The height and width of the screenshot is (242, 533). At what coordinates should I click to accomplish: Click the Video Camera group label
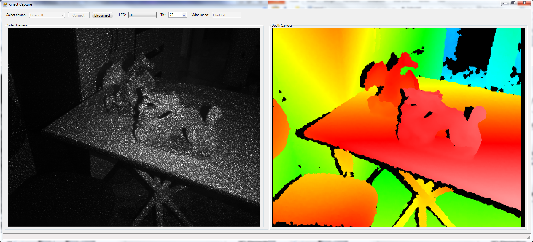pyautogui.click(x=17, y=25)
